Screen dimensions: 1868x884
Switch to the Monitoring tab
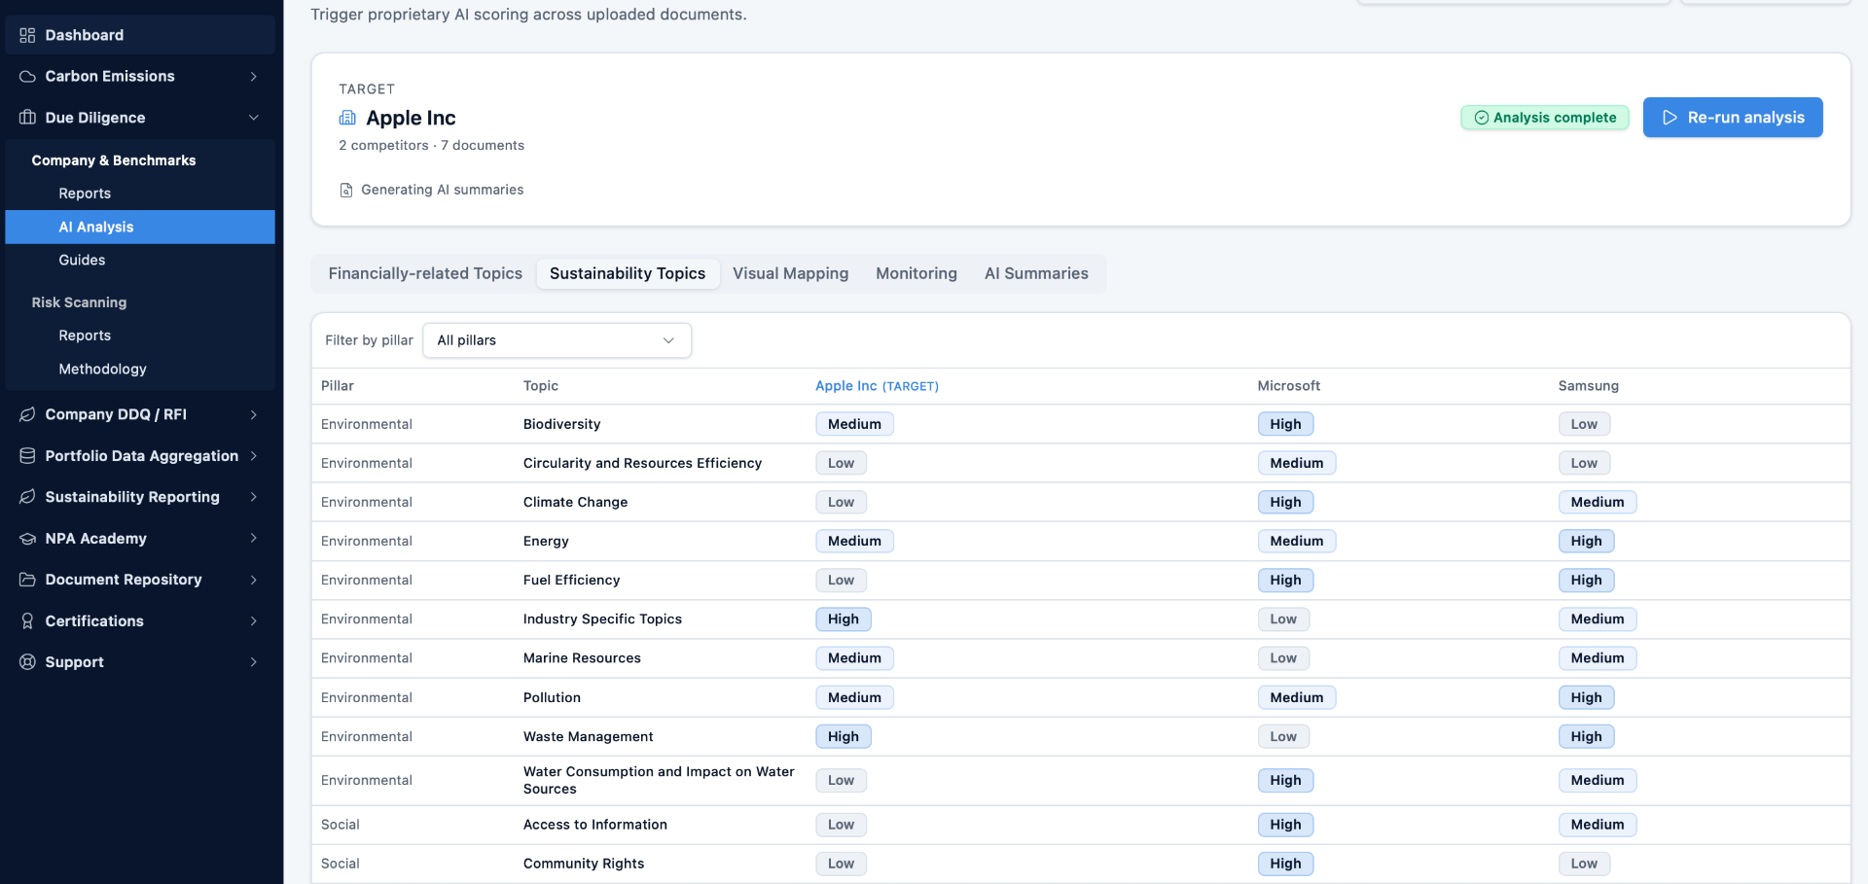point(916,273)
